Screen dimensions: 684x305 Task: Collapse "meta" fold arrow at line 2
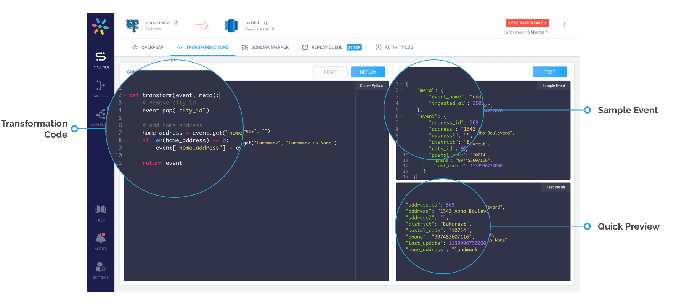click(x=401, y=90)
